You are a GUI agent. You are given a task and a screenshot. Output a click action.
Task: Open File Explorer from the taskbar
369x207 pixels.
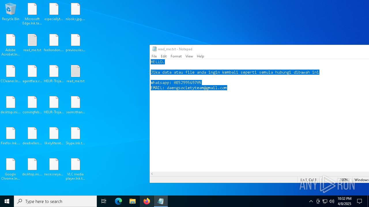(133, 201)
